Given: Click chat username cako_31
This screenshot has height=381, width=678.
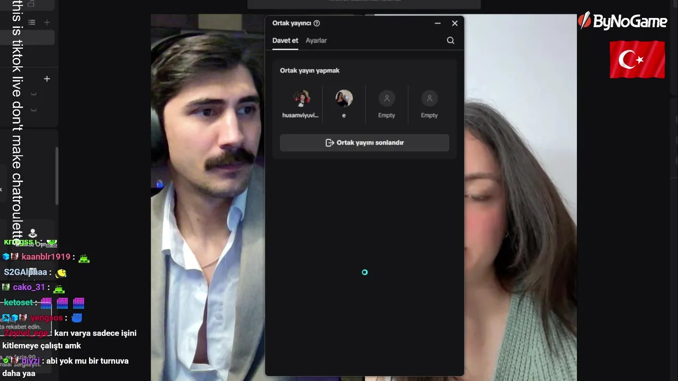Looking at the screenshot, I should (x=29, y=287).
